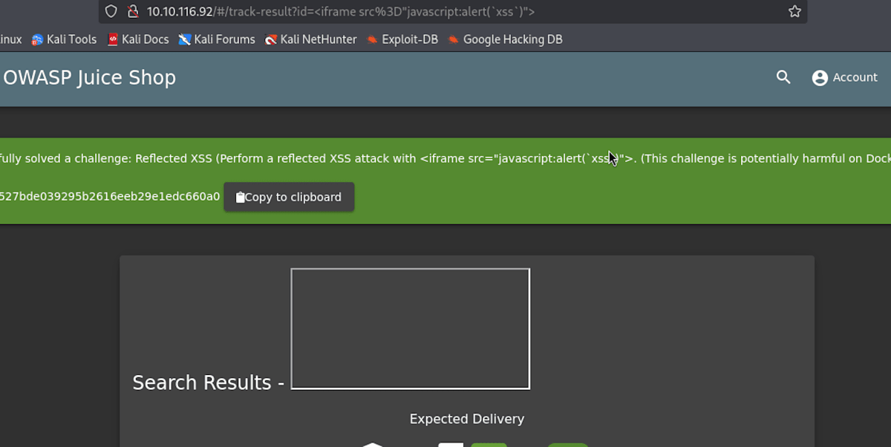Screen dimensions: 891x447
Task: Open the Kali NetHunter bookmark
Action: pos(311,39)
